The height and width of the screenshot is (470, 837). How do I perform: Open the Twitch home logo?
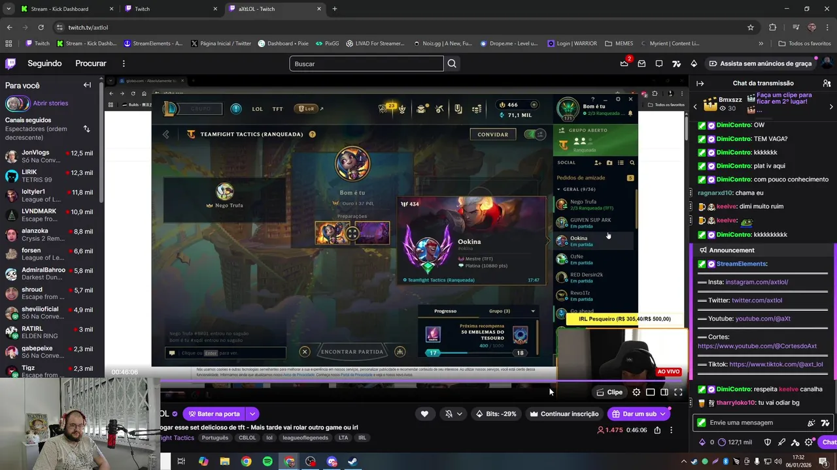(x=10, y=63)
